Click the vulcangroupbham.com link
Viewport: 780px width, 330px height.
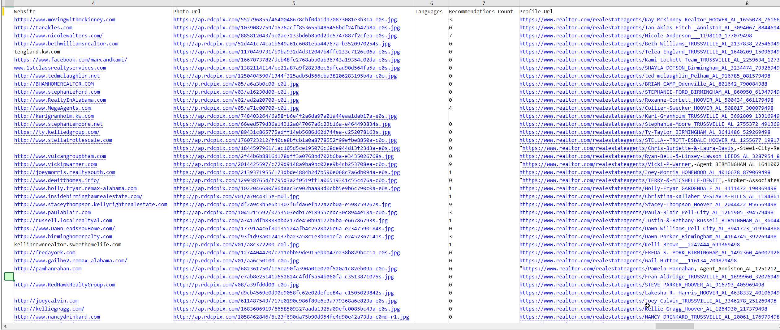coord(60,156)
